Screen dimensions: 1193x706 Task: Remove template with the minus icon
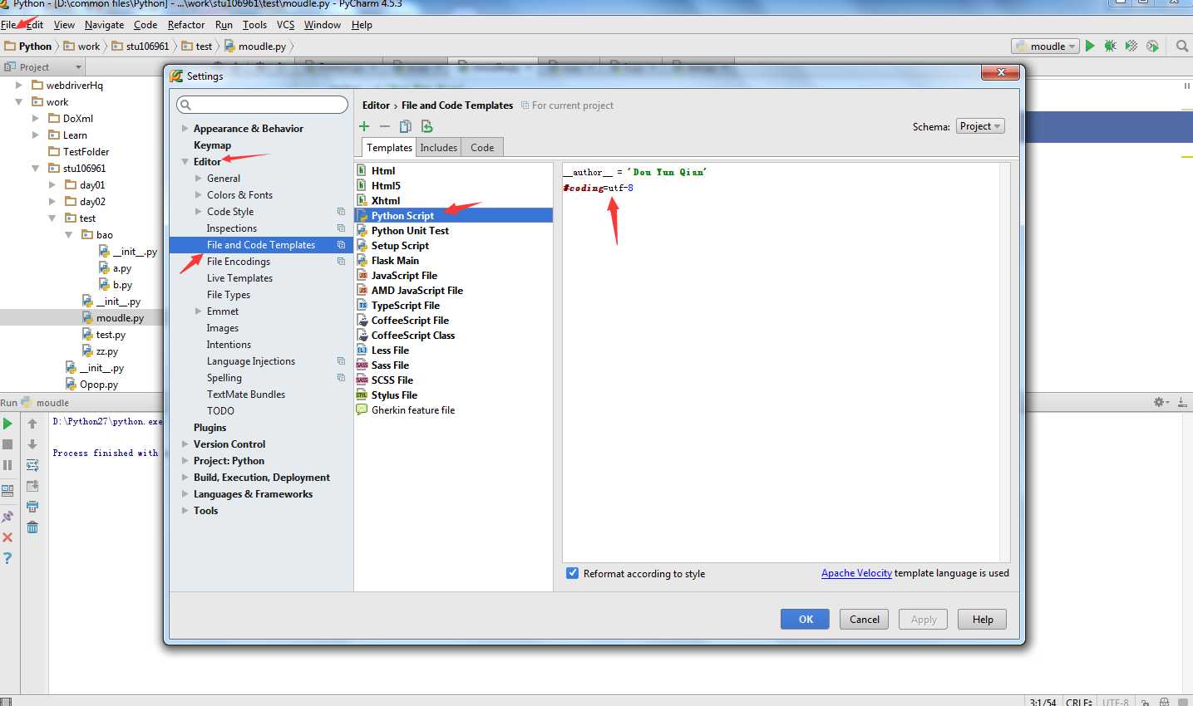[384, 126]
